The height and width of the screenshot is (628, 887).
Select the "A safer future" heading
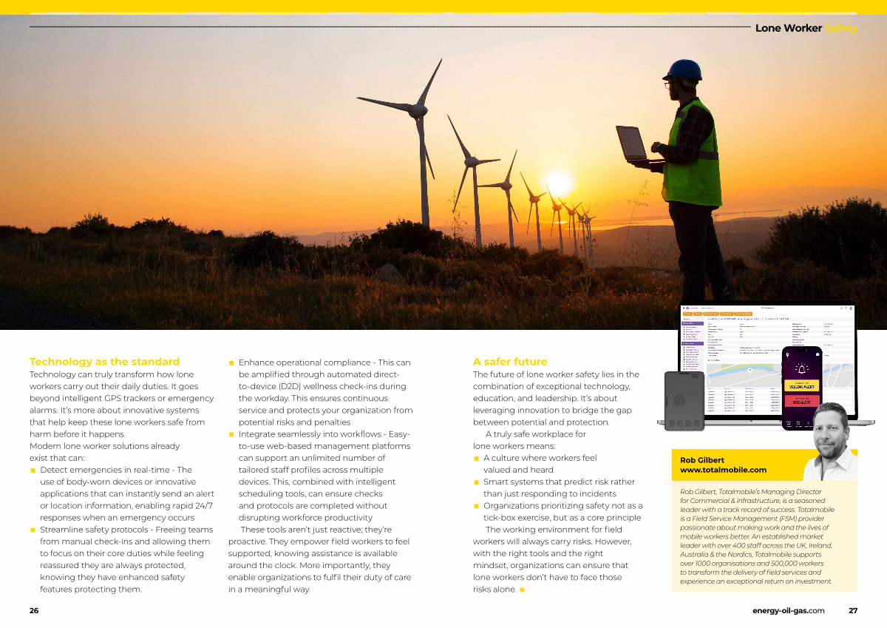tap(510, 362)
